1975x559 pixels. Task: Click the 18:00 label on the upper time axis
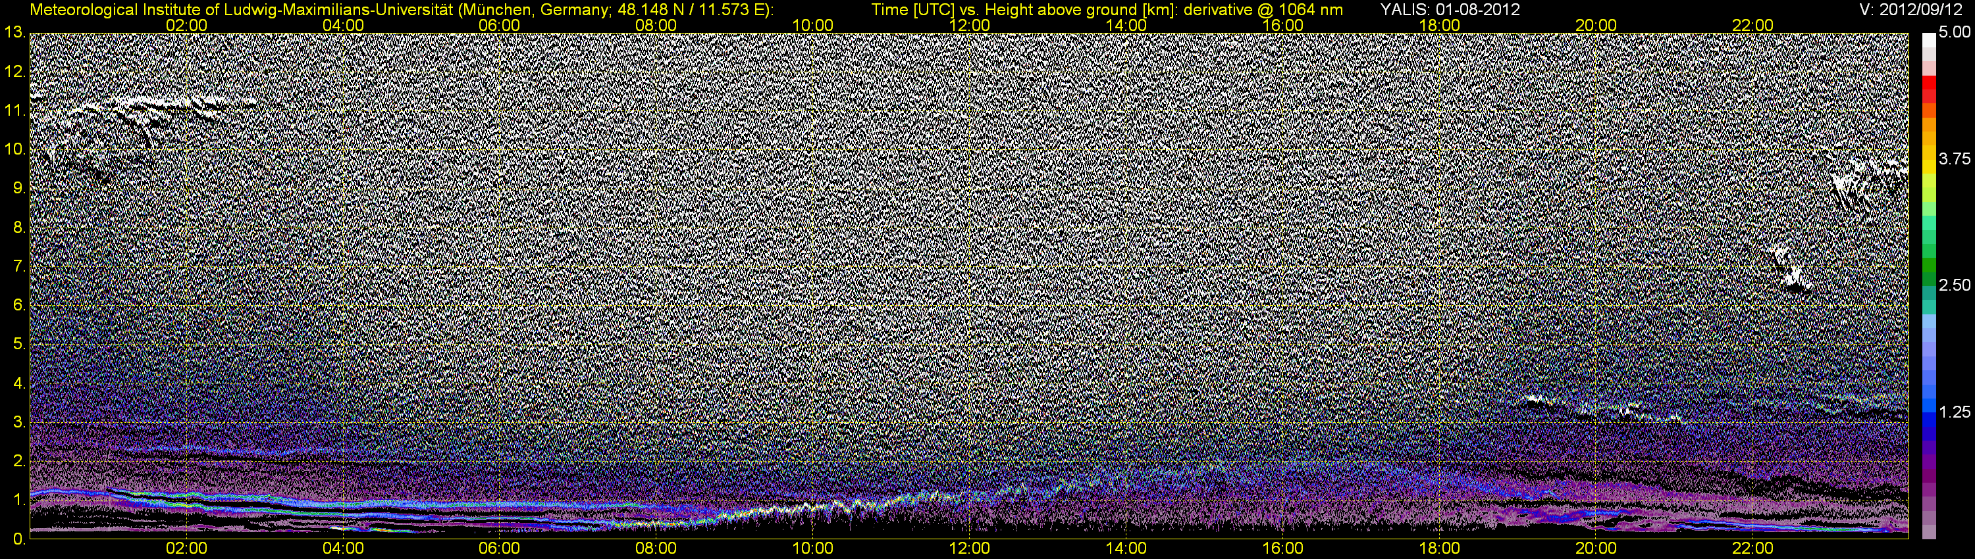coord(1439,25)
